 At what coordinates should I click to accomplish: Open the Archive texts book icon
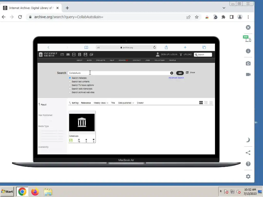click(x=68, y=54)
